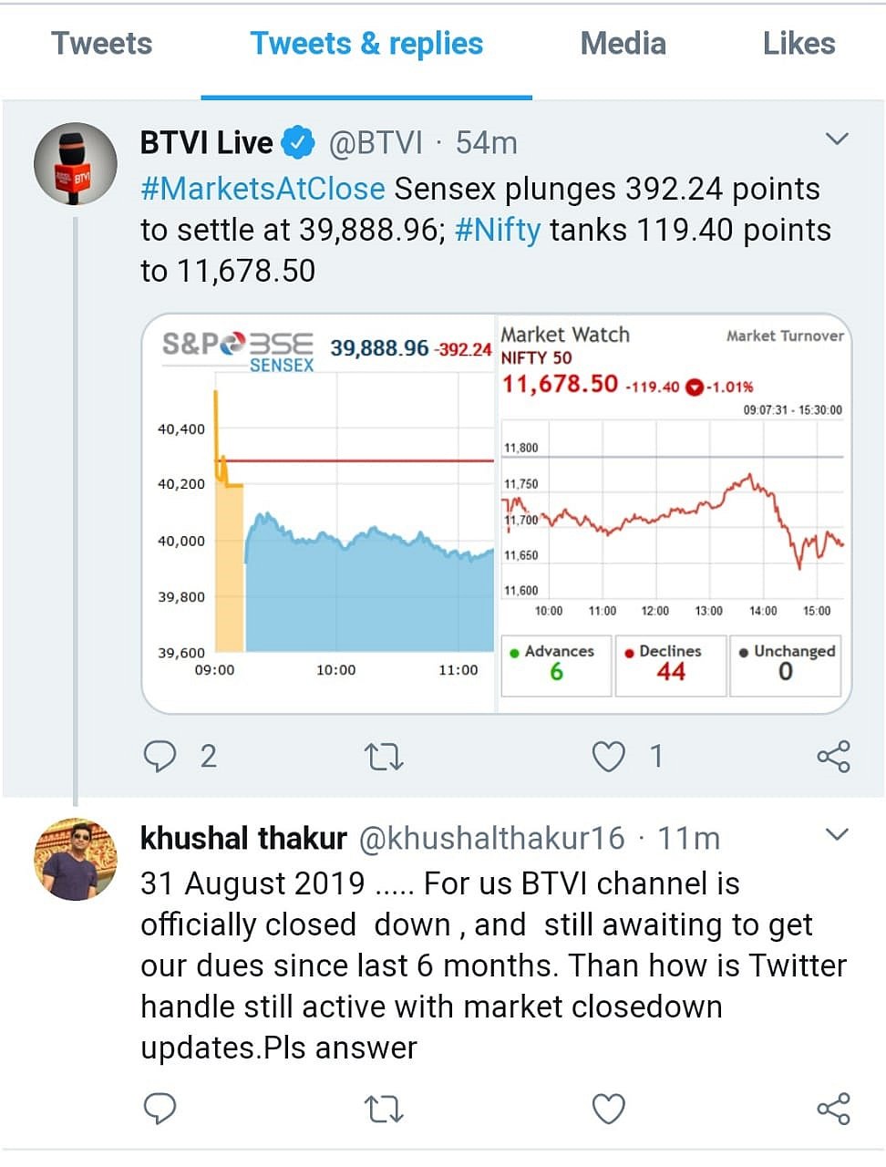Expand options chevron on khushal thakur's tweet
This screenshot has width=886, height=1167.
836,834
